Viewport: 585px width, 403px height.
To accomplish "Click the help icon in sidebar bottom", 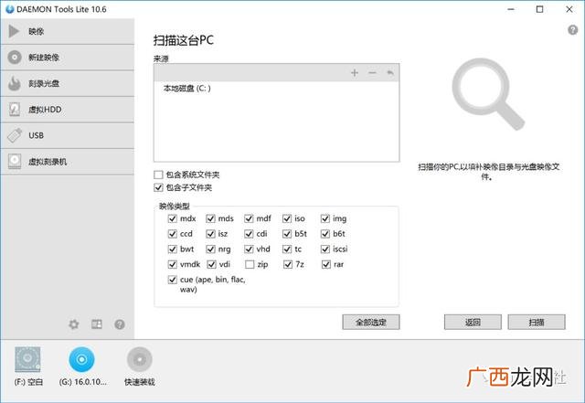I will 120,324.
